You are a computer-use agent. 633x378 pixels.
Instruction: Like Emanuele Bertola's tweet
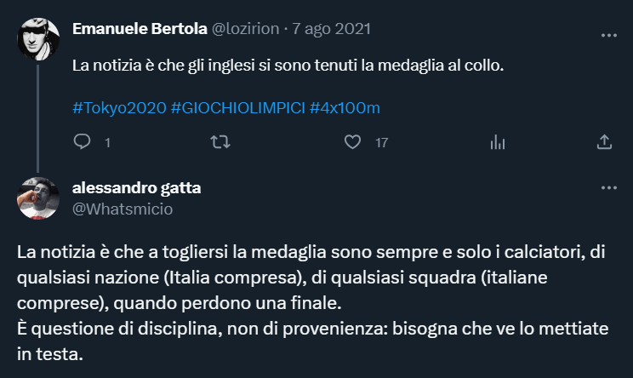click(352, 142)
